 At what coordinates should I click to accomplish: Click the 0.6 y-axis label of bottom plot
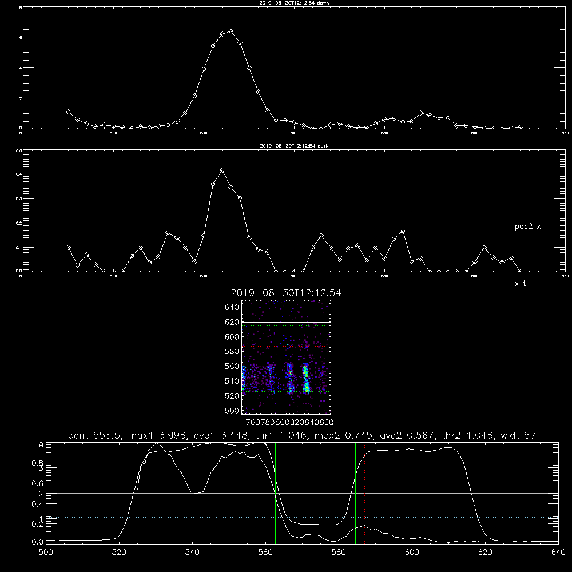tap(38, 483)
